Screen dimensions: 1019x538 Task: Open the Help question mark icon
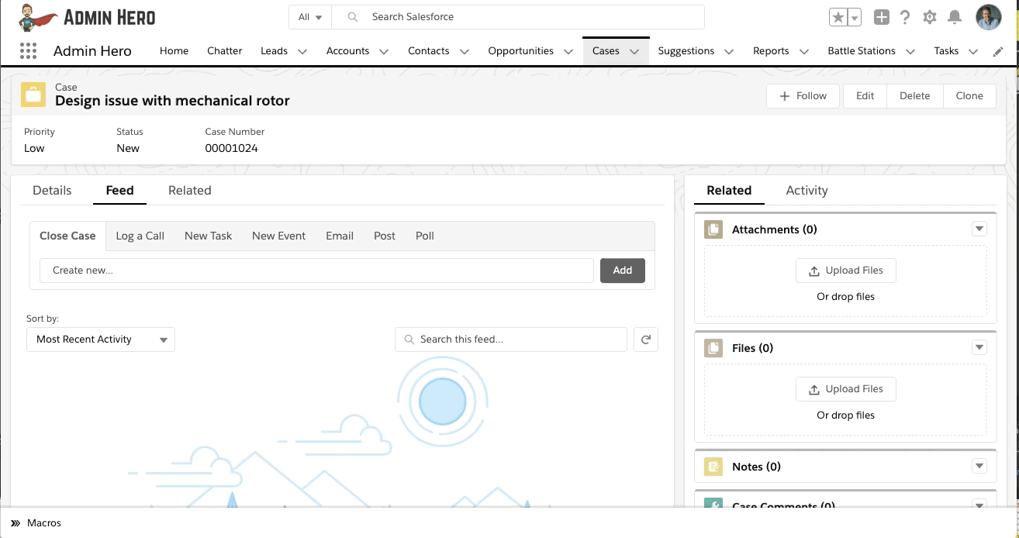click(905, 17)
